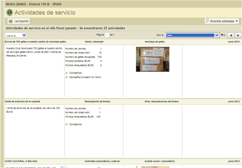
Task: Sort activities in descending order arrow
Action: (x=222, y=35)
